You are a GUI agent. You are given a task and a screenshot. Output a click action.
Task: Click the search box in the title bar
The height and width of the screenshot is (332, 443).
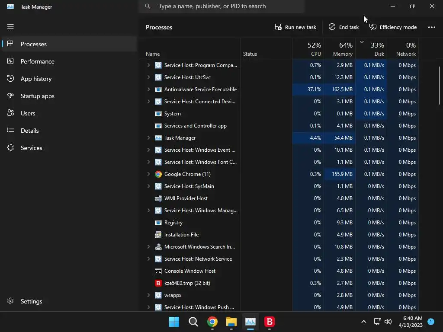point(221,6)
